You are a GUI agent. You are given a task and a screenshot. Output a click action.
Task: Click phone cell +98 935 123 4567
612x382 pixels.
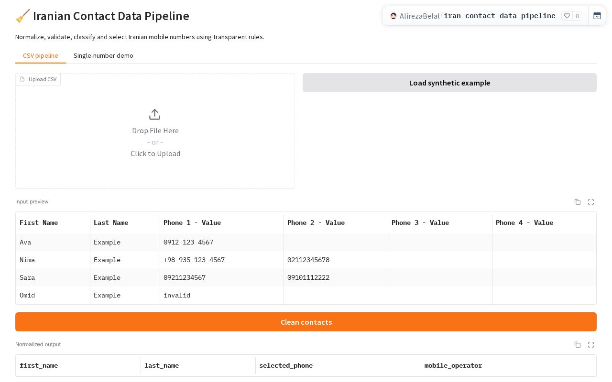[222, 260]
